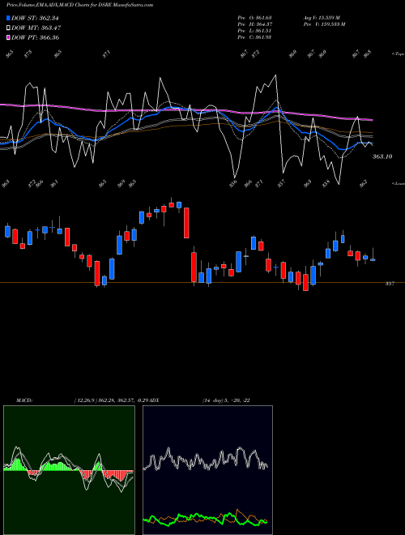The image size is (405, 535).
Task: Click the magenta DOW PT legend swatch
Action: pos(8,37)
